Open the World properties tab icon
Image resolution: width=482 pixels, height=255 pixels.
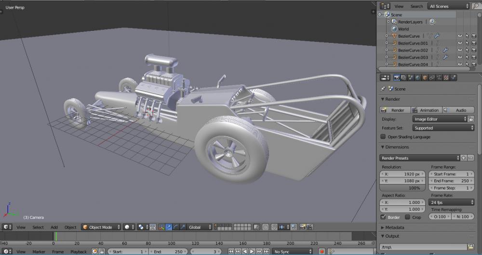click(x=417, y=78)
